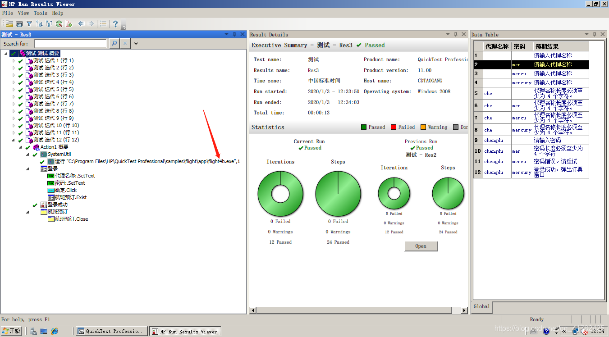Open the Tools menu
This screenshot has width=609, height=337.
[41, 13]
